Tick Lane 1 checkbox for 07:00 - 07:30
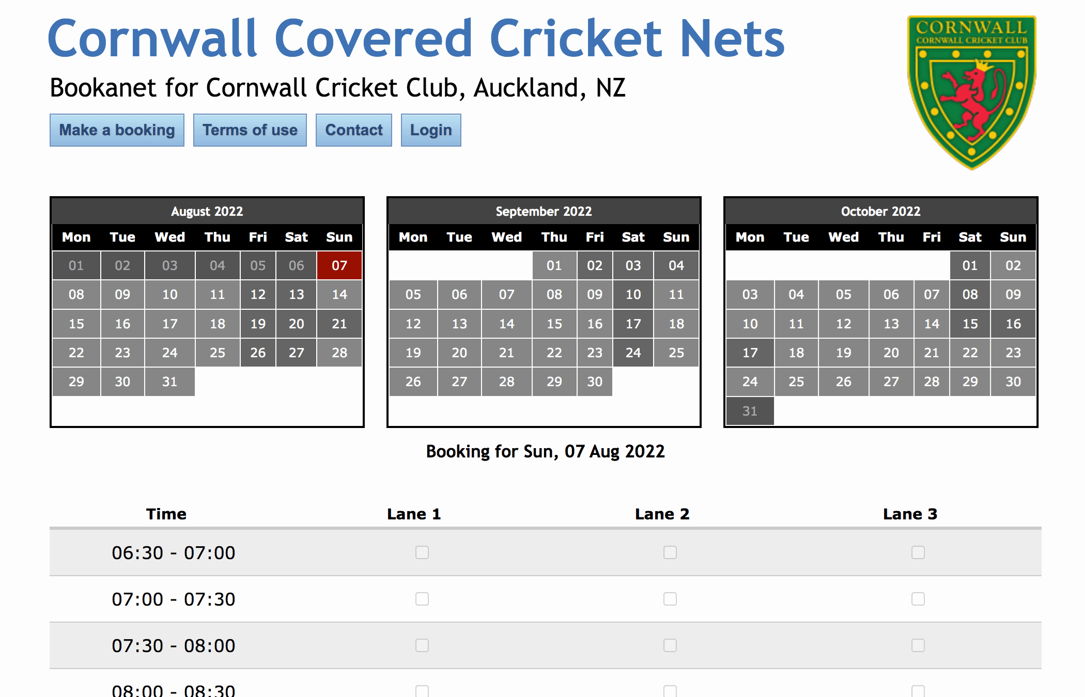This screenshot has height=697, width=1085. pyautogui.click(x=422, y=599)
